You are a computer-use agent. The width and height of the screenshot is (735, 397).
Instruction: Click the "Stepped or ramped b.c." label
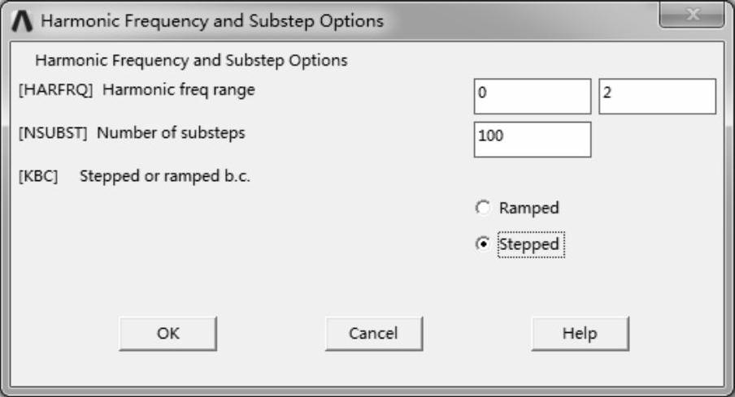pyautogui.click(x=165, y=176)
